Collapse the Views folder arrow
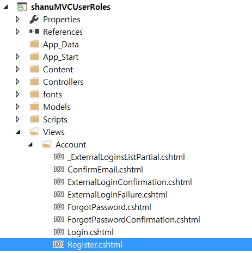The image size is (252, 253). coord(18,132)
